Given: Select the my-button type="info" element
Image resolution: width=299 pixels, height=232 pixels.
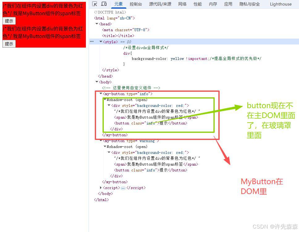Looking at the screenshot, I should pos(128,94).
